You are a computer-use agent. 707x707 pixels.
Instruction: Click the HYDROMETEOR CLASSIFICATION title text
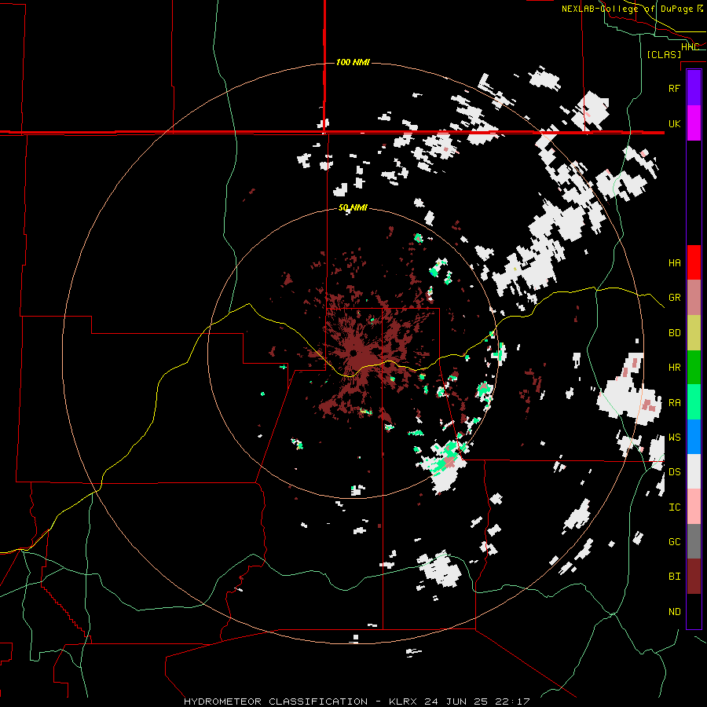click(276, 702)
